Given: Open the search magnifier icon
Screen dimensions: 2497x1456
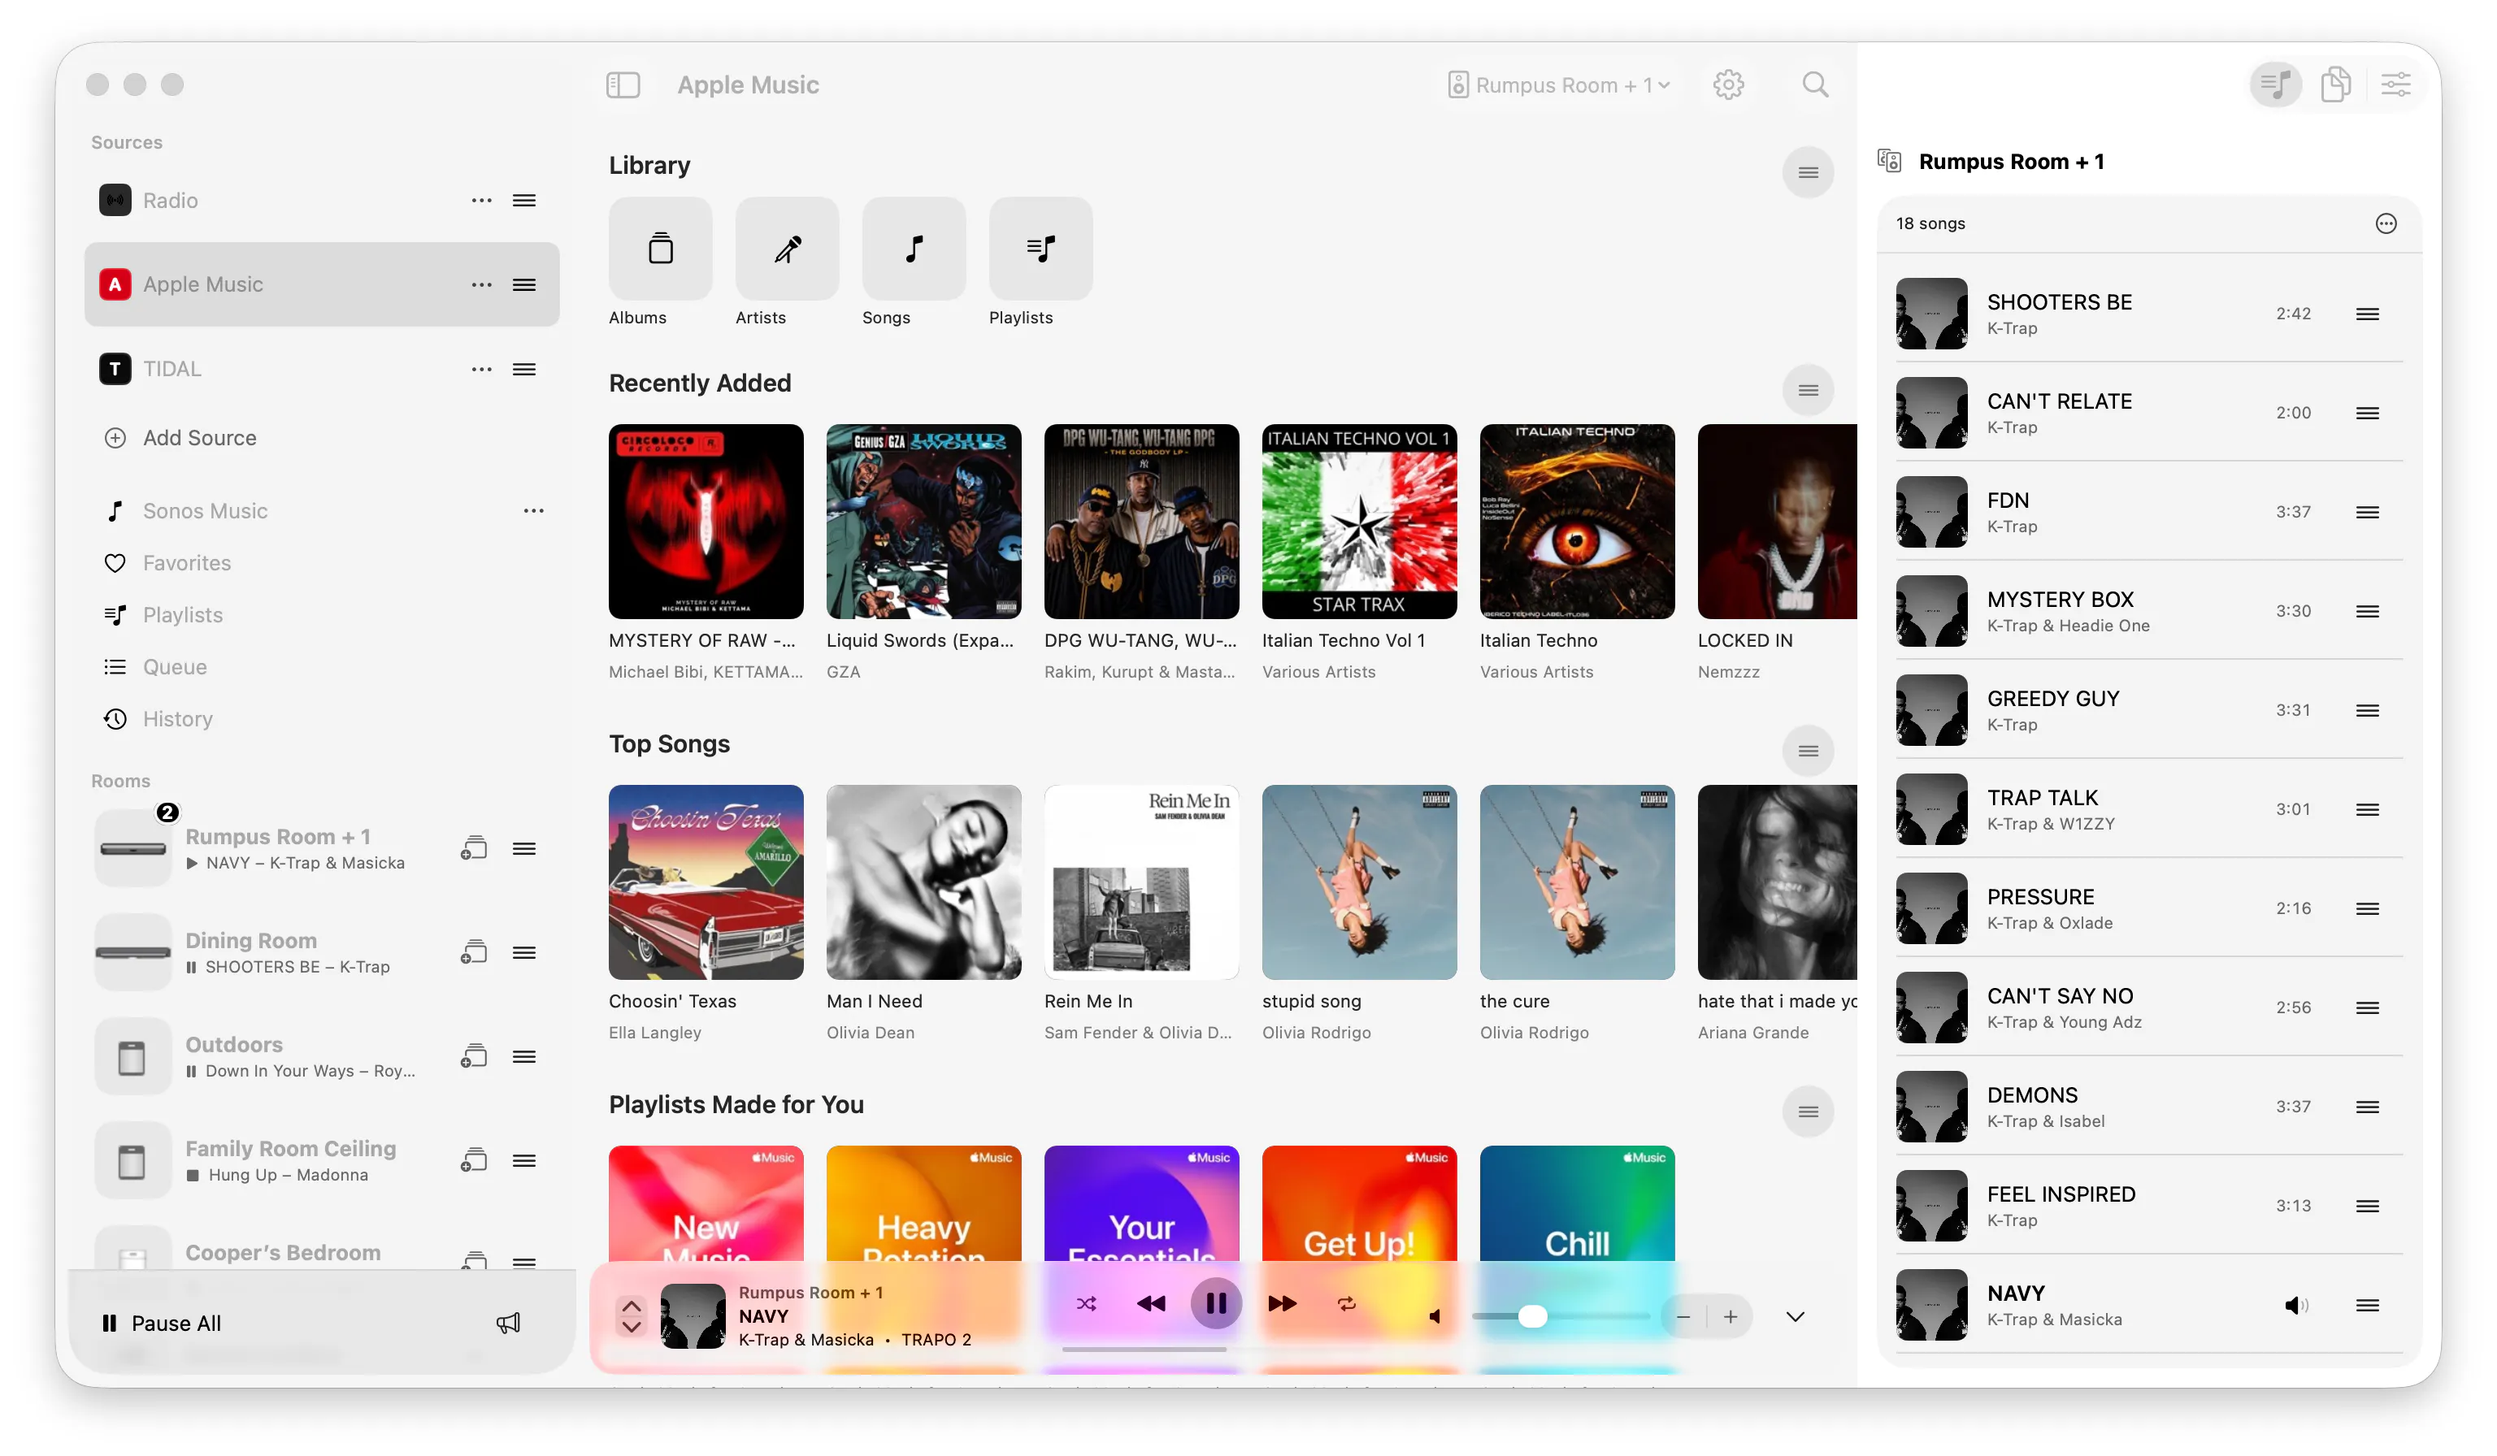Looking at the screenshot, I should (1814, 85).
